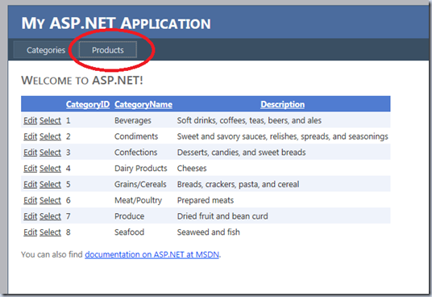
Task: Click Edit for the Meat/Poultry row
Action: tap(30, 200)
